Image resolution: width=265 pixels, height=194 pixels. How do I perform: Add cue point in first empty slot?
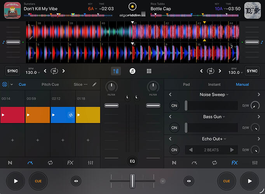coord(12,140)
